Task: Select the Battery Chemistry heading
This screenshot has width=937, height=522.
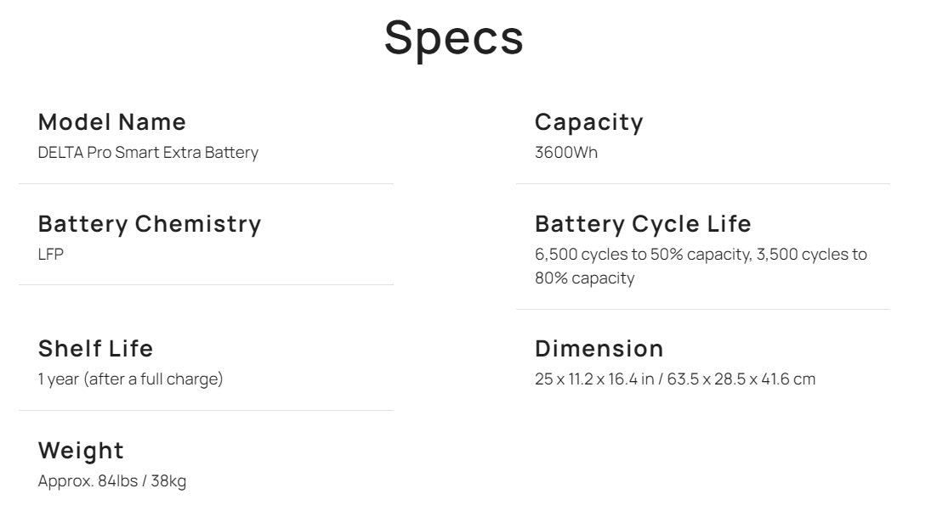Action: 150,224
